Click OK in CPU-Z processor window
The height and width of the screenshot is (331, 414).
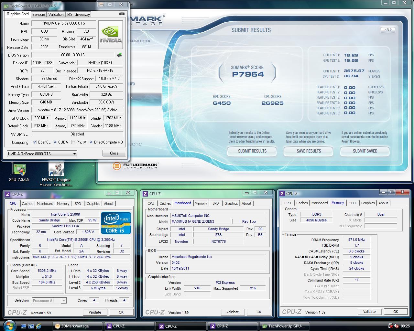coord(121,312)
